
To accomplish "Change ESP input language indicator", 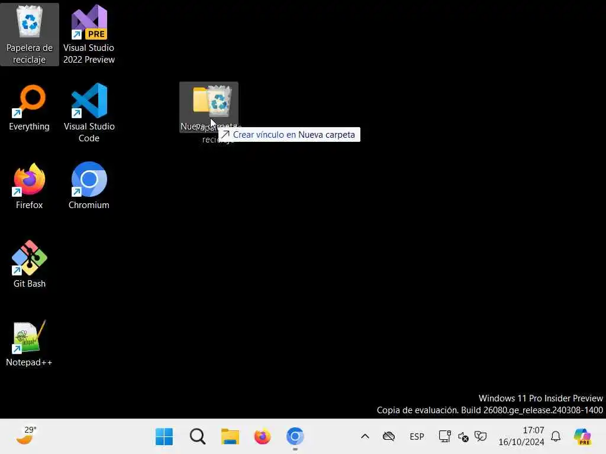I will coord(417,437).
